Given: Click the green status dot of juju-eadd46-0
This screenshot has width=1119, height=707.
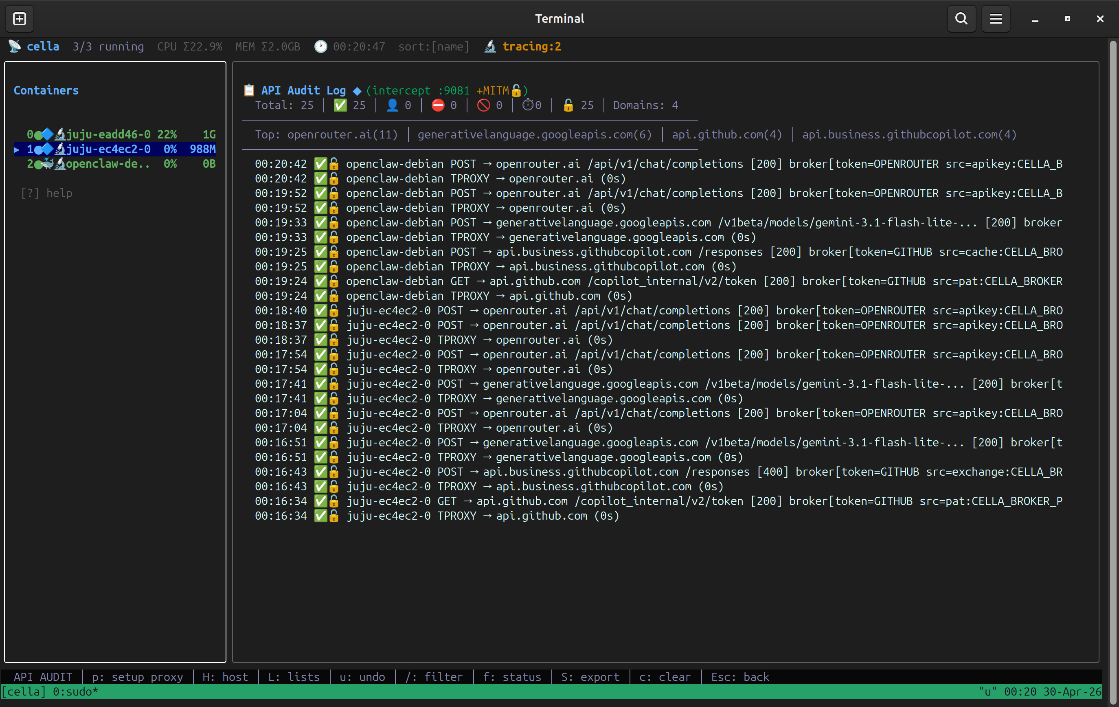Looking at the screenshot, I should point(38,135).
